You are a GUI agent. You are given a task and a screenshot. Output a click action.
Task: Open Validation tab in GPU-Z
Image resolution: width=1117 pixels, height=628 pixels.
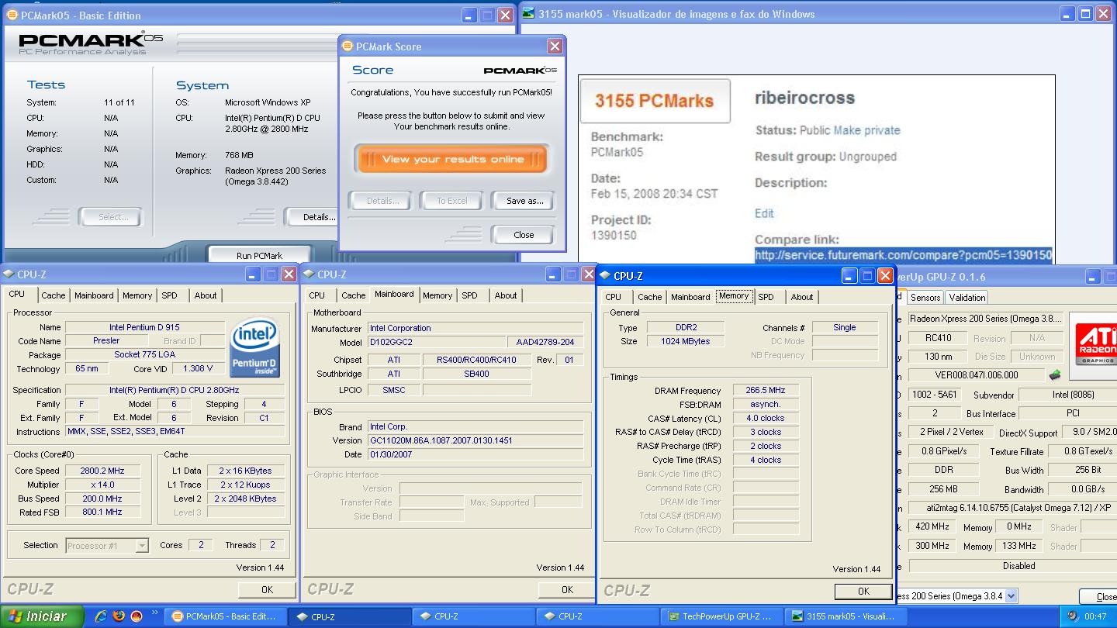(967, 297)
